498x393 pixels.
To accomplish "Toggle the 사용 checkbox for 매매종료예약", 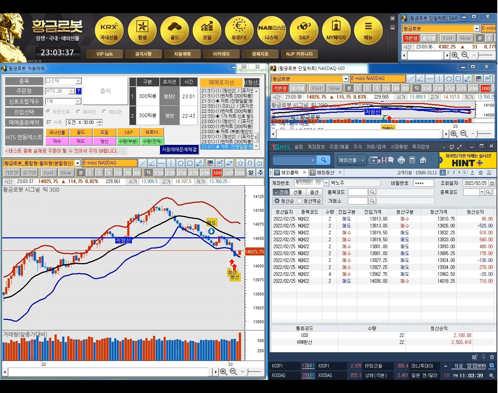I will pos(49,122).
